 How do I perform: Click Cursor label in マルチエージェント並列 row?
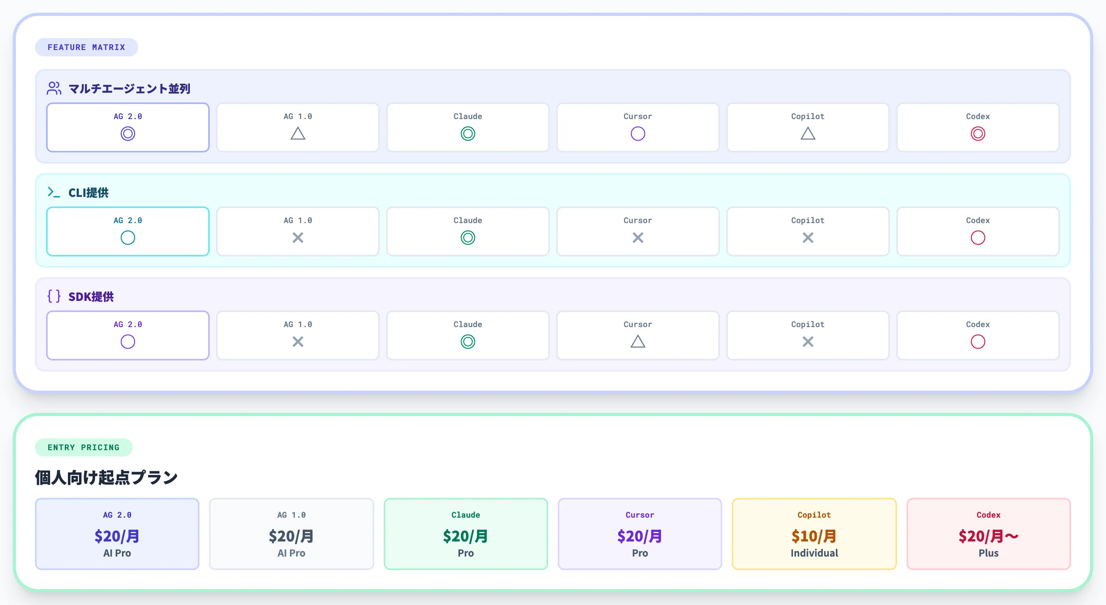point(638,116)
